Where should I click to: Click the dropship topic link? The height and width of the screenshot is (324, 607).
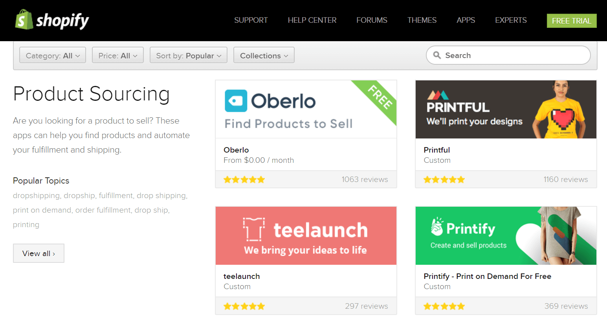point(79,195)
